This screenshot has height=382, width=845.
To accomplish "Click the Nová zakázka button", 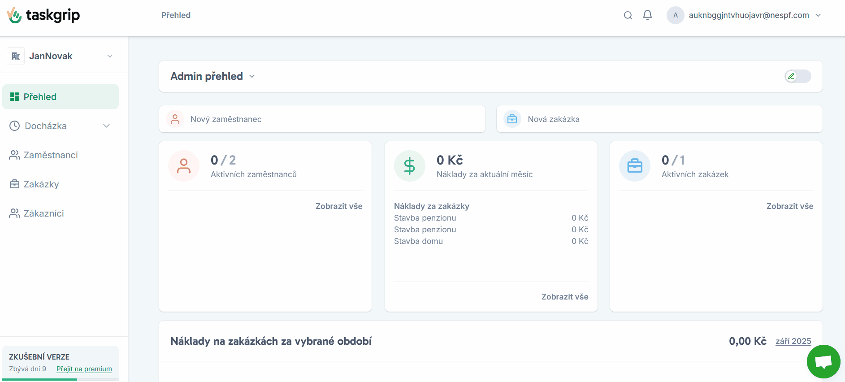I will click(x=659, y=119).
